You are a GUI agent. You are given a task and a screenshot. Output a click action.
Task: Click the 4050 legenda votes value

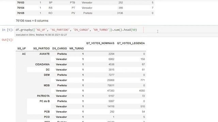[x=142, y=91]
